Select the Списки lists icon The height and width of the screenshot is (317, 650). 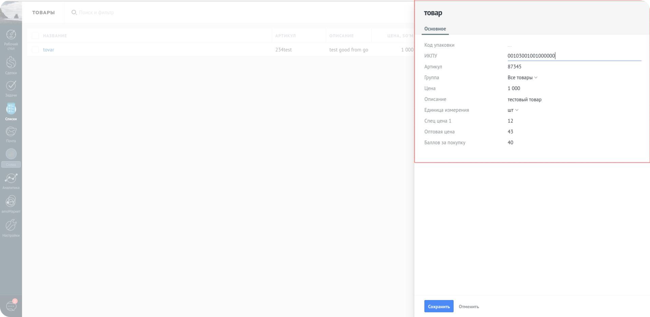click(11, 110)
